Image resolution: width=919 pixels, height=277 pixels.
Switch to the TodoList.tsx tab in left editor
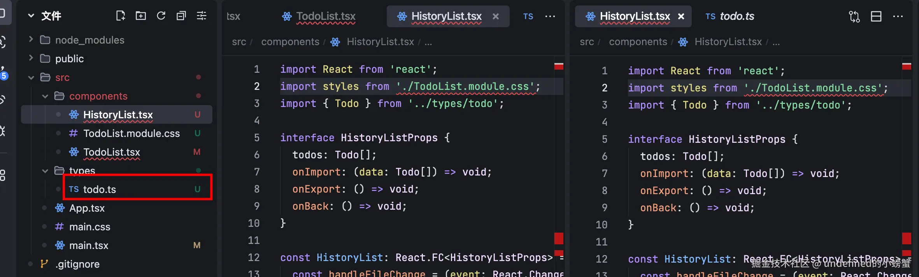pyautogui.click(x=319, y=16)
